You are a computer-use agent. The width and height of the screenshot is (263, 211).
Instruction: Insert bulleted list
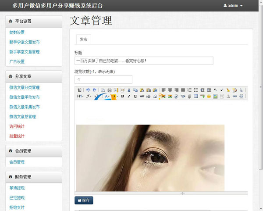(196, 90)
